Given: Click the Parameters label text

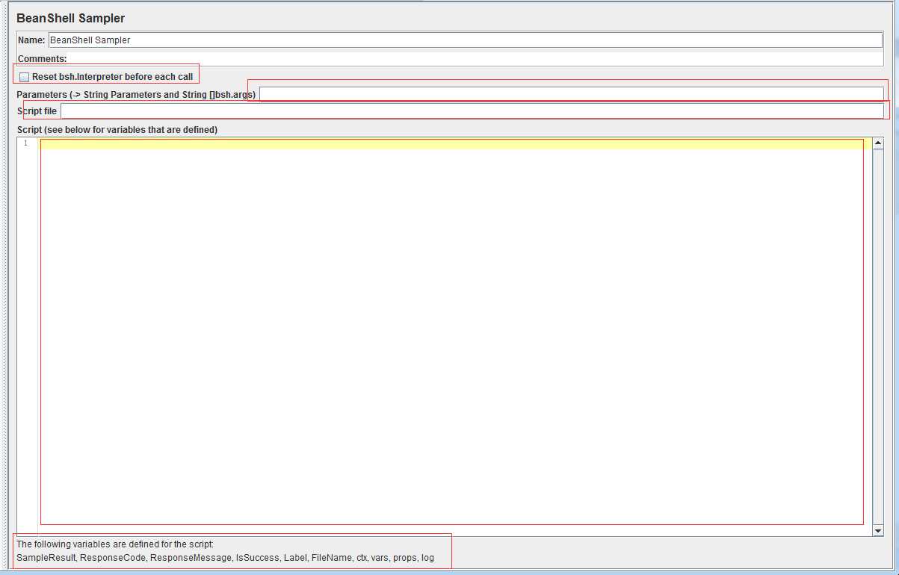Looking at the screenshot, I should 136,95.
